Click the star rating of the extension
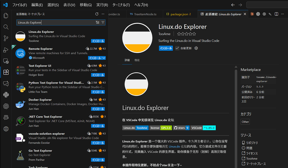288x168 pixels. click(x=186, y=34)
